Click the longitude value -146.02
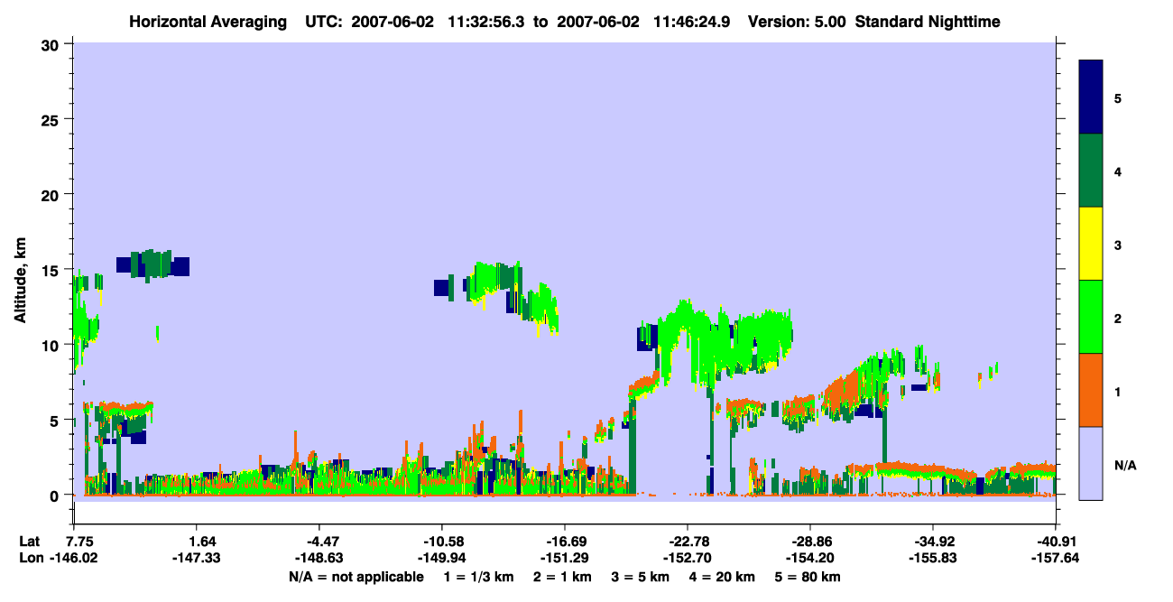Viewport: 1173px width, 602px height. [x=74, y=558]
